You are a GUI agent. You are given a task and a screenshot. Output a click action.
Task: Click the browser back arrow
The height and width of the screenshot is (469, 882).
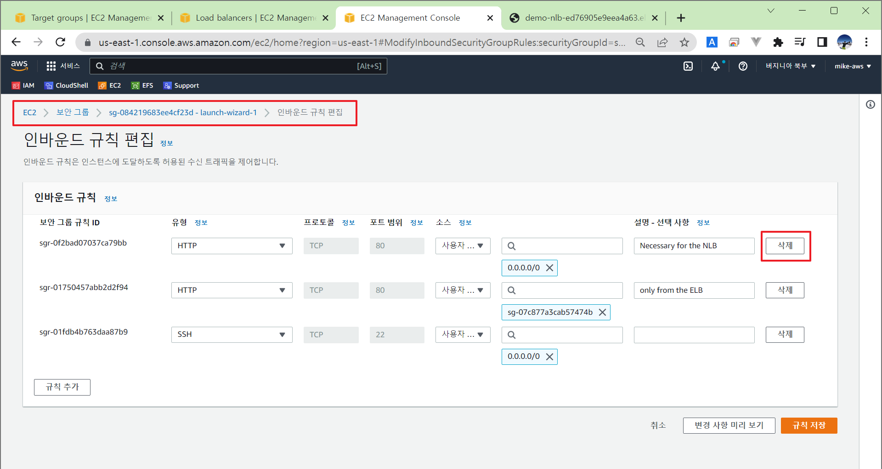(16, 42)
